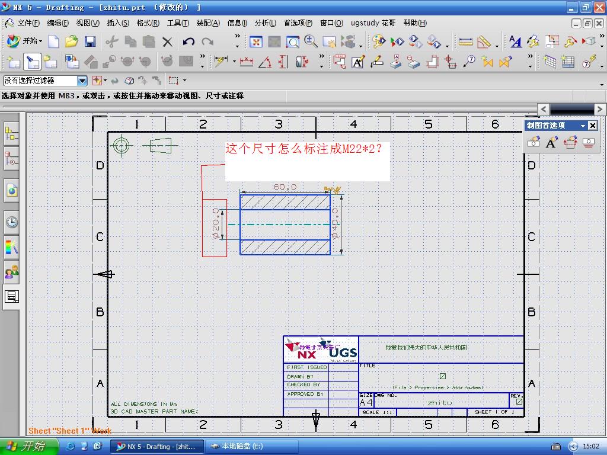Save the part with the floppy icon

click(90, 41)
